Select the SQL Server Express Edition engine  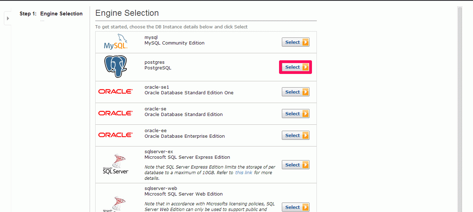(x=295, y=165)
